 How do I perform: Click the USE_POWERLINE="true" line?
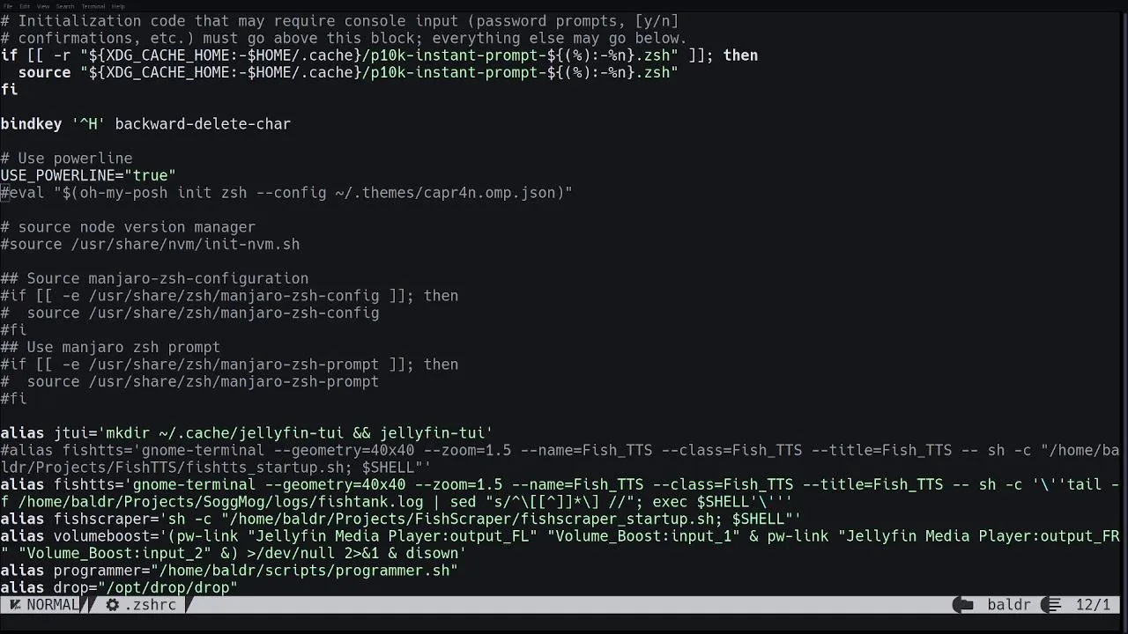click(88, 175)
